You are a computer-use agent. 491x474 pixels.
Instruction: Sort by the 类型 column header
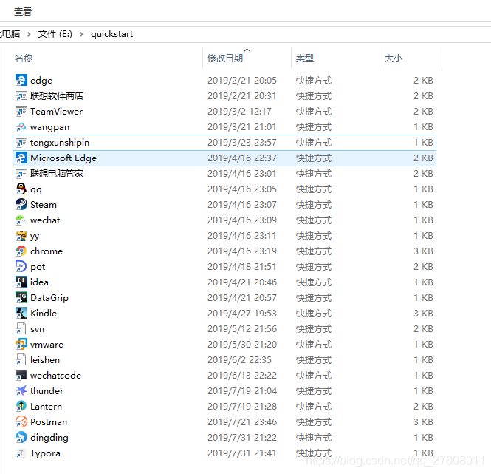pos(305,58)
